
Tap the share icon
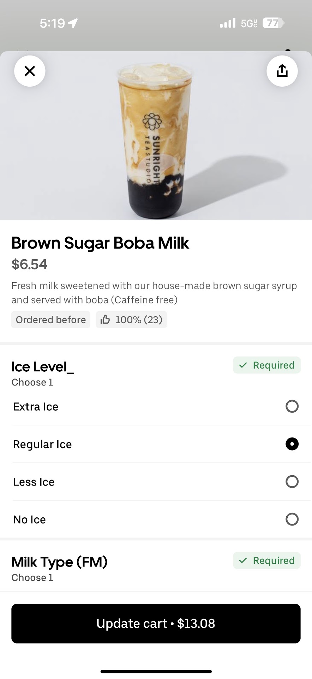click(282, 71)
